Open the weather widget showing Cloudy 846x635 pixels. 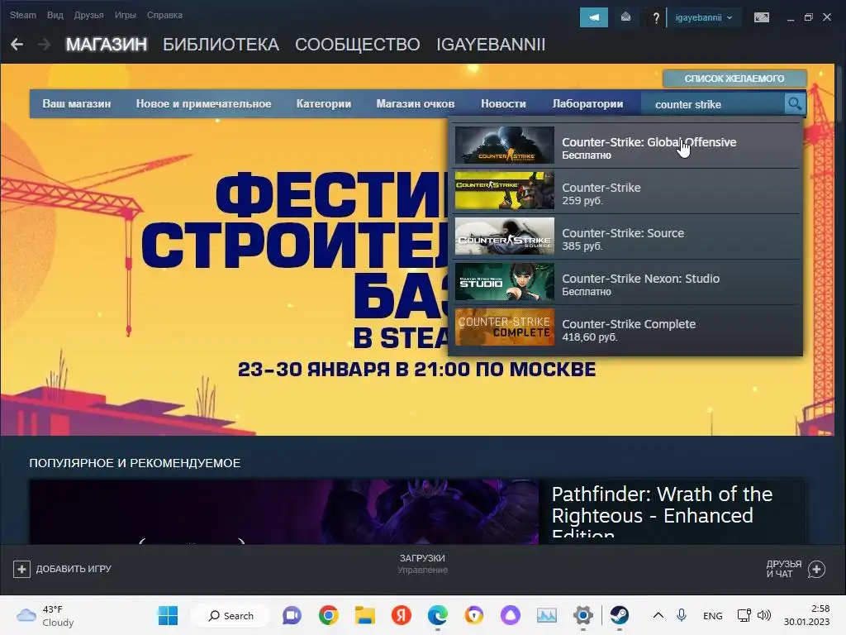[46, 615]
